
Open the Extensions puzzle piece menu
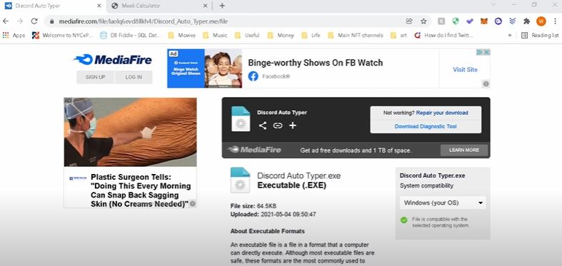click(526, 21)
